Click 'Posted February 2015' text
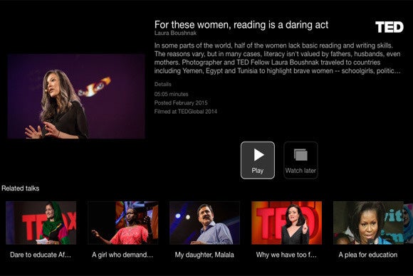This screenshot has height=276, width=413. [x=181, y=103]
